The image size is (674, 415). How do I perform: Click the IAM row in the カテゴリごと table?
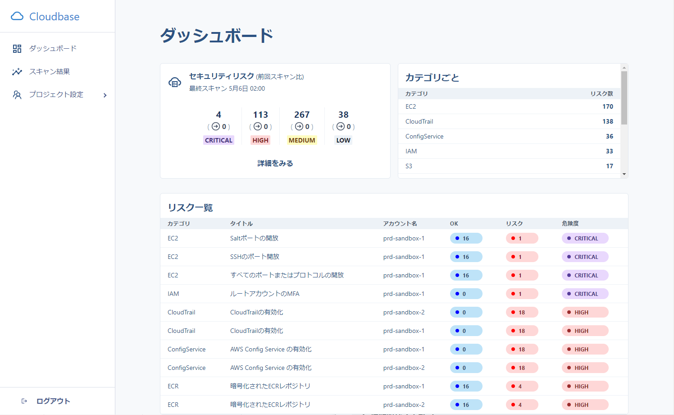tap(509, 151)
